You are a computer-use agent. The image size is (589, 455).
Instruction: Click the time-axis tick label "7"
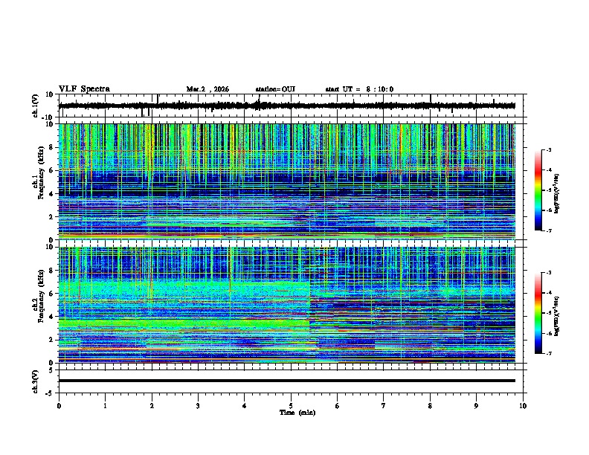tap(384, 406)
